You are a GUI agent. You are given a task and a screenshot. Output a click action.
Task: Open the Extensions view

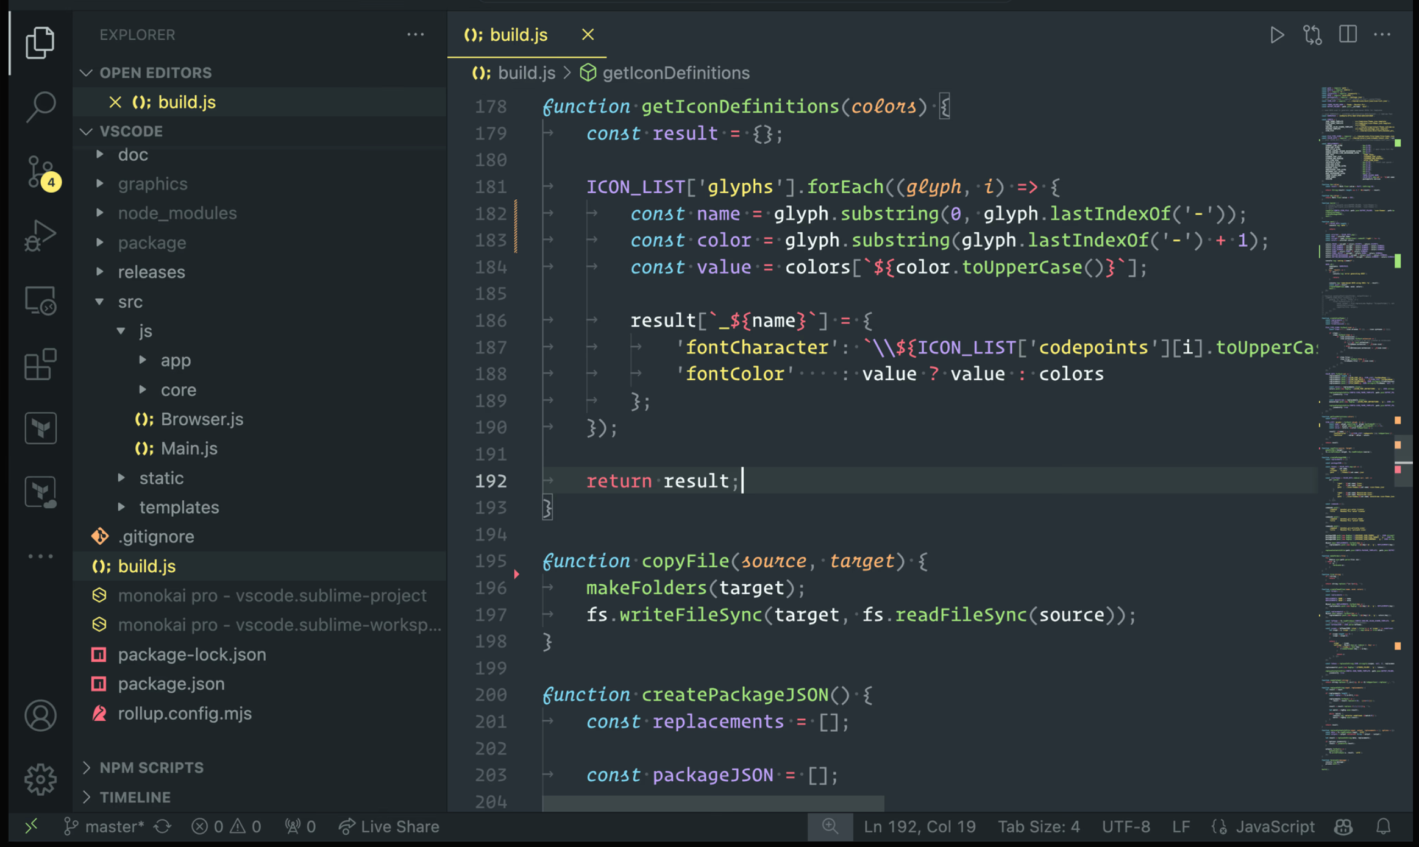[40, 364]
